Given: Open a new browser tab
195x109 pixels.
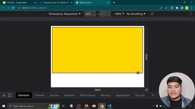Looking at the screenshot, I should coord(114,3).
